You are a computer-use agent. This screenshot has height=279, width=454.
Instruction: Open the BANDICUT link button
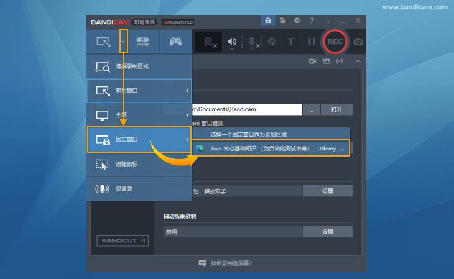[123, 240]
